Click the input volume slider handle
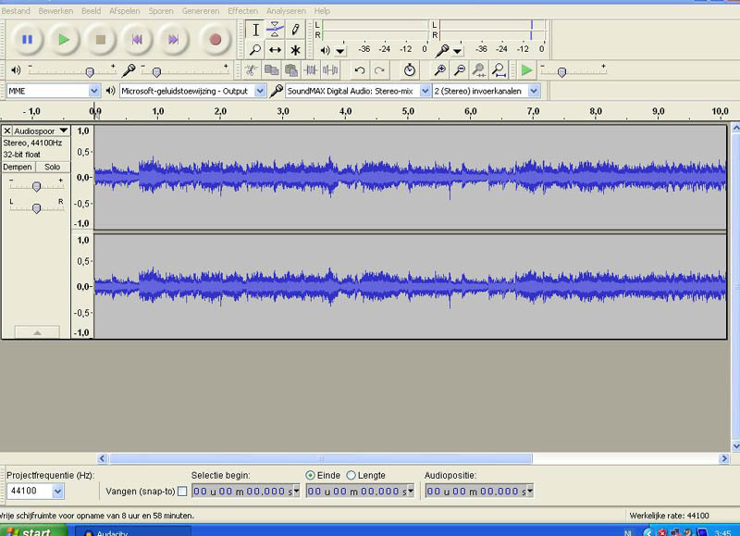The width and height of the screenshot is (740, 536). 156,72
